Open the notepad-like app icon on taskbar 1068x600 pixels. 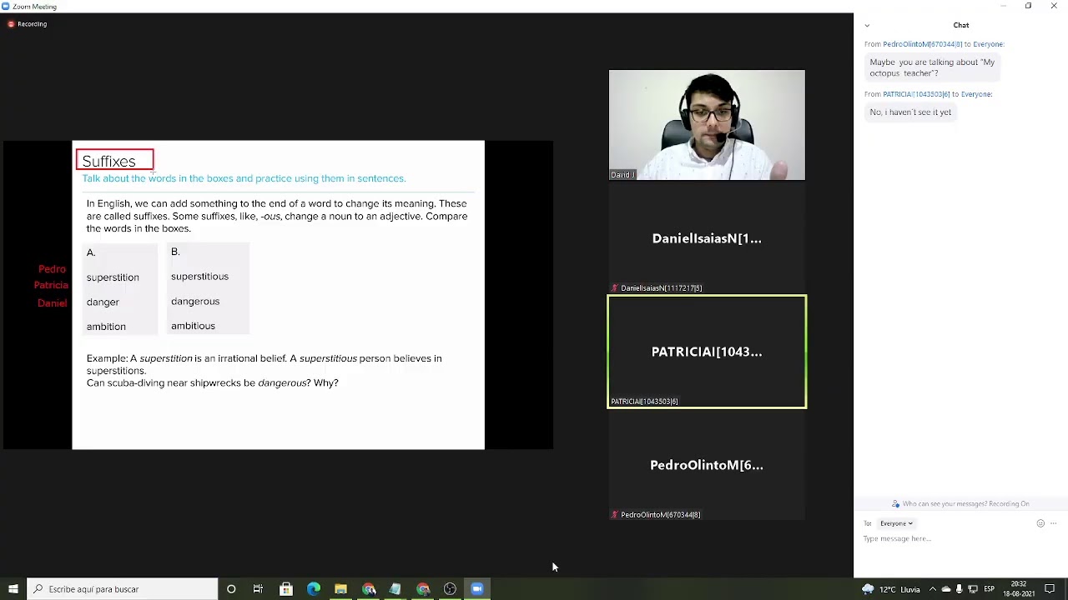click(395, 589)
